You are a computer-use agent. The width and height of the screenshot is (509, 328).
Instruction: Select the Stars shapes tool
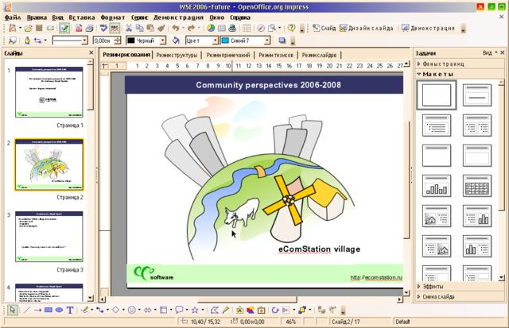(x=195, y=311)
